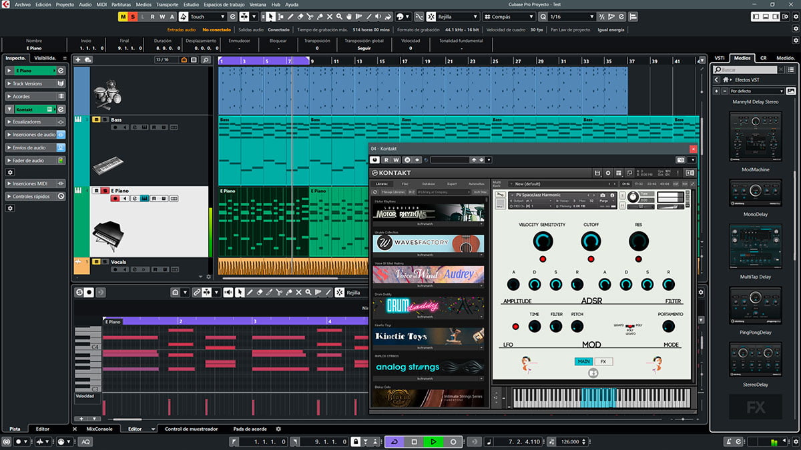Click Kontakt browser layout icon
This screenshot has width=801, height=450.
click(618, 173)
